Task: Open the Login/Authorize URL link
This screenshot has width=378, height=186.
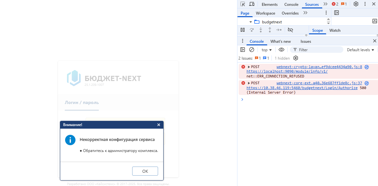Action: [x=302, y=88]
